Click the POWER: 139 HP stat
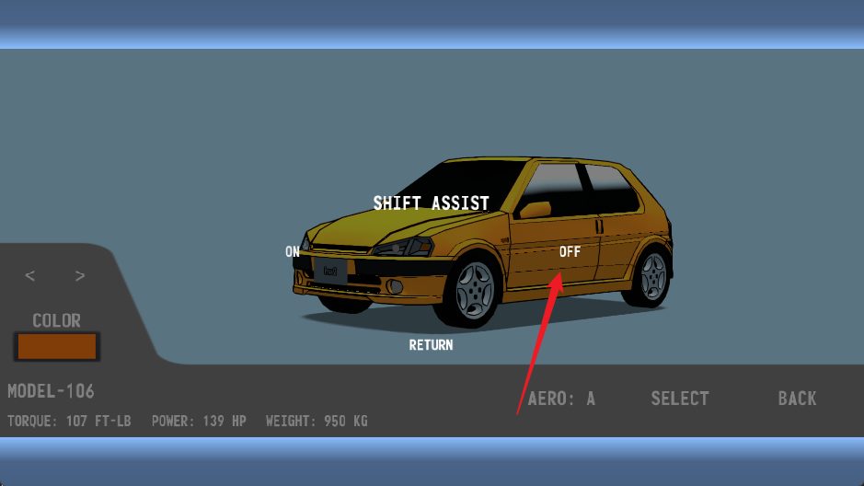864x486 pixels. point(199,422)
